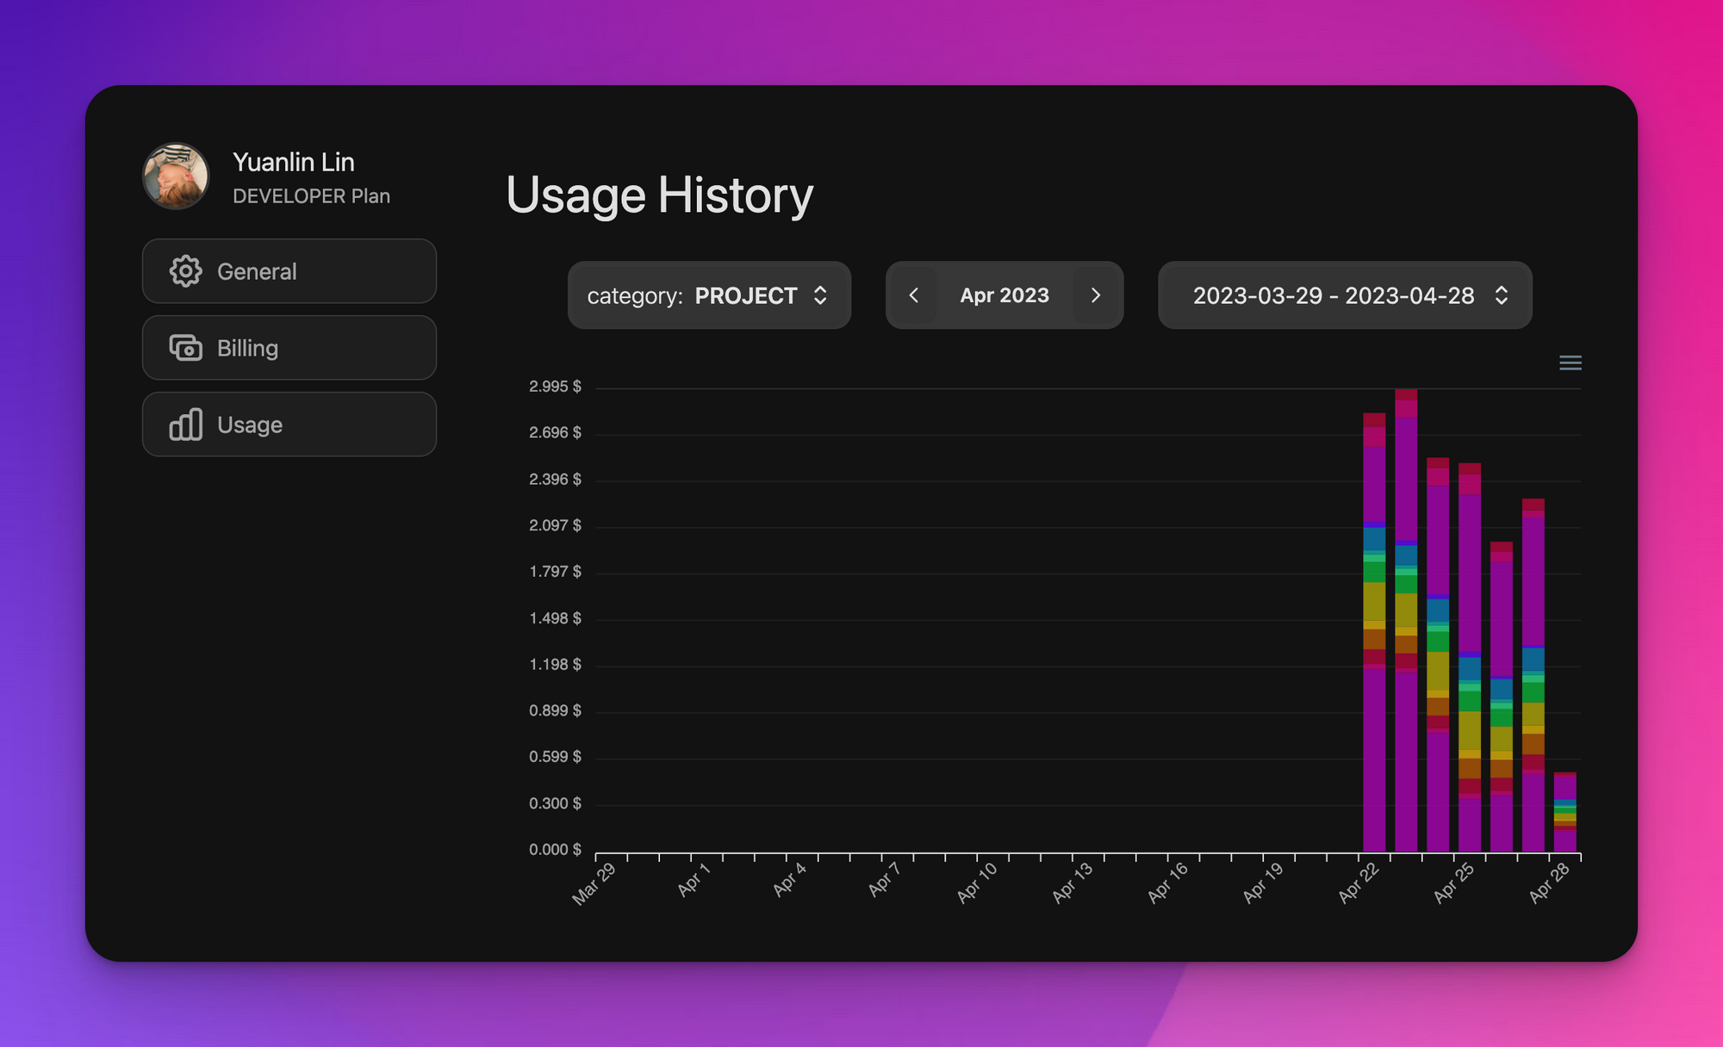Click the DEVELOPER Plan label
This screenshot has width=1723, height=1047.
(311, 196)
